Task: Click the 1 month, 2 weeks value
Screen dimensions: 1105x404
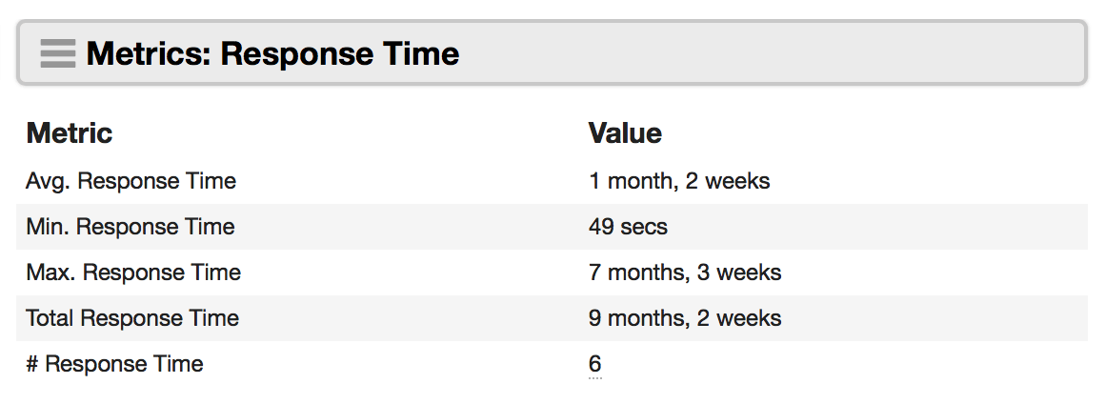Action: point(679,181)
